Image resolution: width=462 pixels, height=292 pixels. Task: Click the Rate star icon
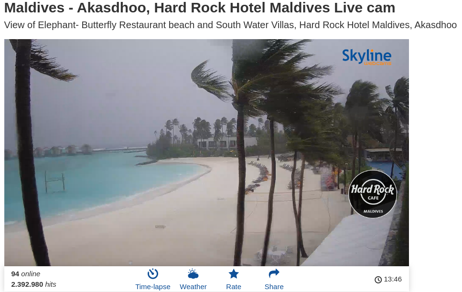click(x=234, y=274)
